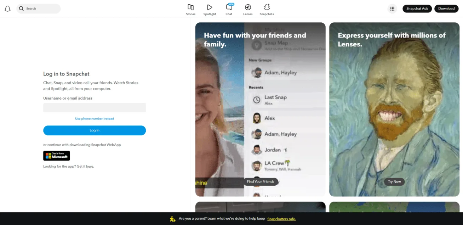Screen dimensions: 463x225
Task: Click 'Express yourself with millions of Lenses' heading
Action: (392, 40)
